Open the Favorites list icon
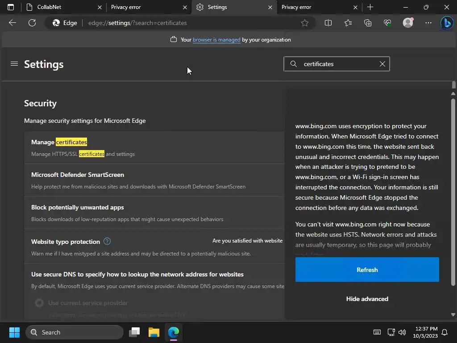The image size is (457, 343). click(348, 23)
